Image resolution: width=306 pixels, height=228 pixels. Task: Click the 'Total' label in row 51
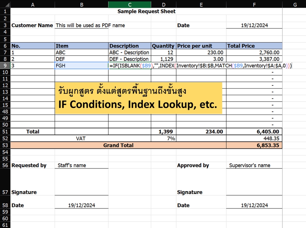[33, 132]
